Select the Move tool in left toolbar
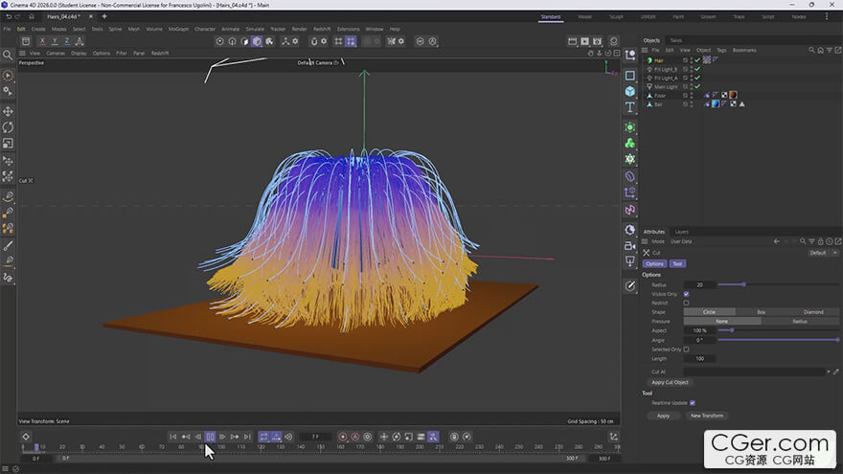Image resolution: width=843 pixels, height=474 pixels. pyautogui.click(x=9, y=111)
